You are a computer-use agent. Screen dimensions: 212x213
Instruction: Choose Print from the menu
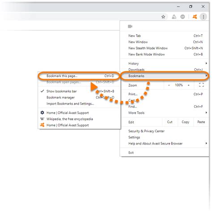pos(164,94)
